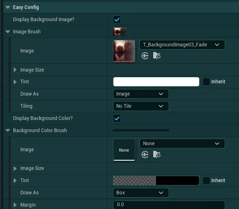Enable Inherit for Background Color Brush tint
This screenshot has height=209, width=239.
(206, 181)
